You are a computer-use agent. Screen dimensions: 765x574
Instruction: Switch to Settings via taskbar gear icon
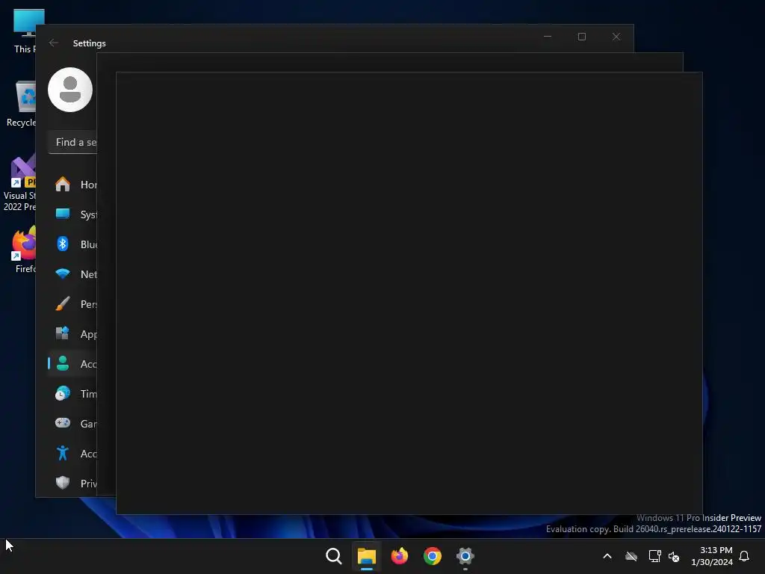[465, 556]
